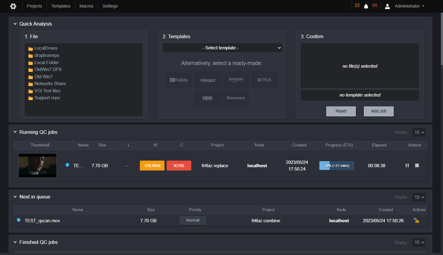
Task: Click the Administrator user avatar icon
Action: pos(387,6)
